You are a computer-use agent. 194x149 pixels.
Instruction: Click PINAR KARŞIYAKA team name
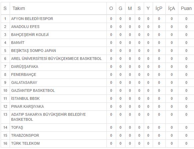(28, 106)
